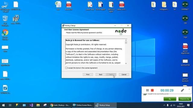
Task: Select the Recycle Bin desktop icon
Action: pyautogui.click(x=5, y=21)
